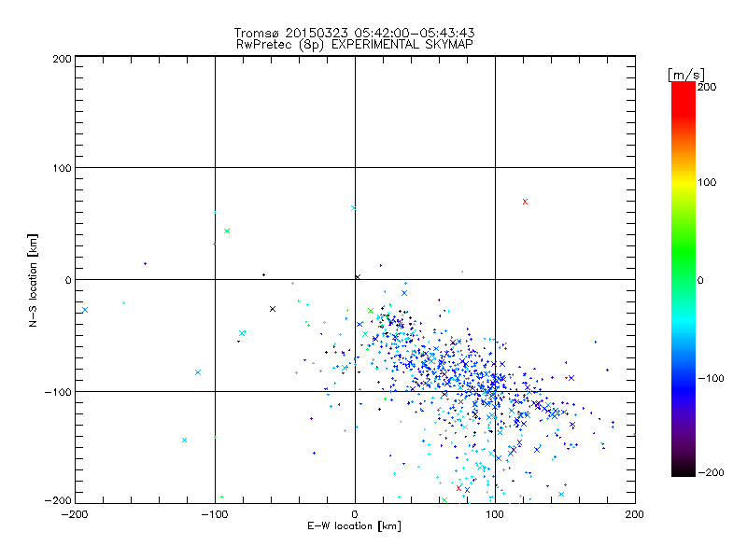
Task: Click the −200 tick label on E-W axis
Action: pos(75,514)
